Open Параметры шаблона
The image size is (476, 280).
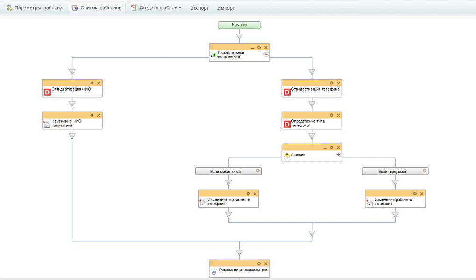click(x=34, y=8)
